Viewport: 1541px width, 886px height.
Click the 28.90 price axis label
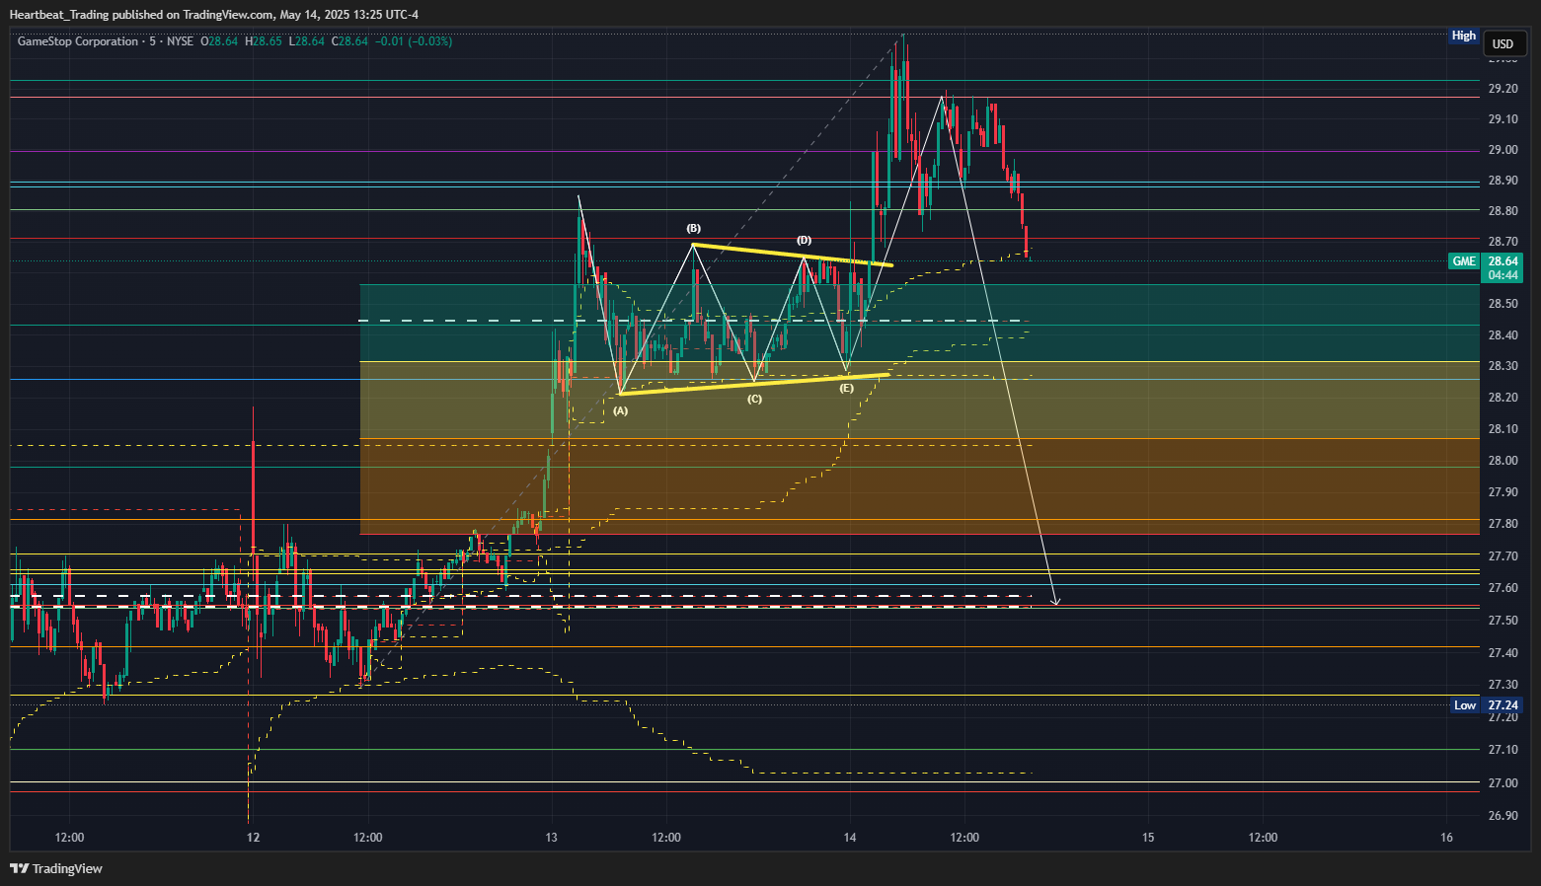(x=1502, y=181)
